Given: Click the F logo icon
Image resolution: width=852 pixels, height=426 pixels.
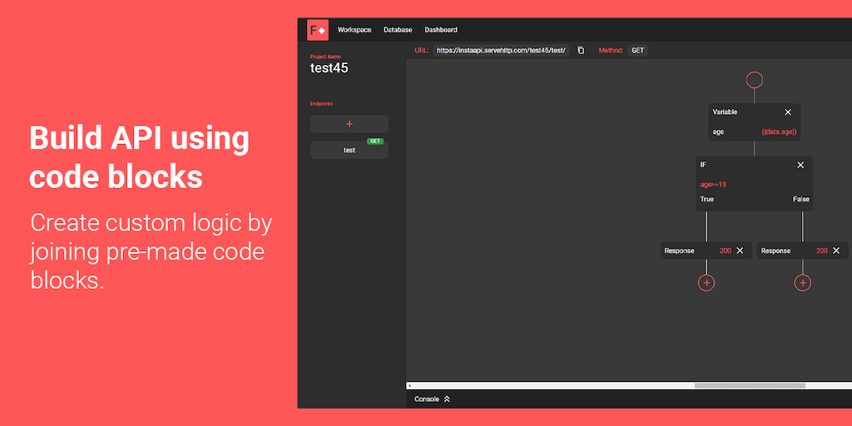Looking at the screenshot, I should point(317,30).
